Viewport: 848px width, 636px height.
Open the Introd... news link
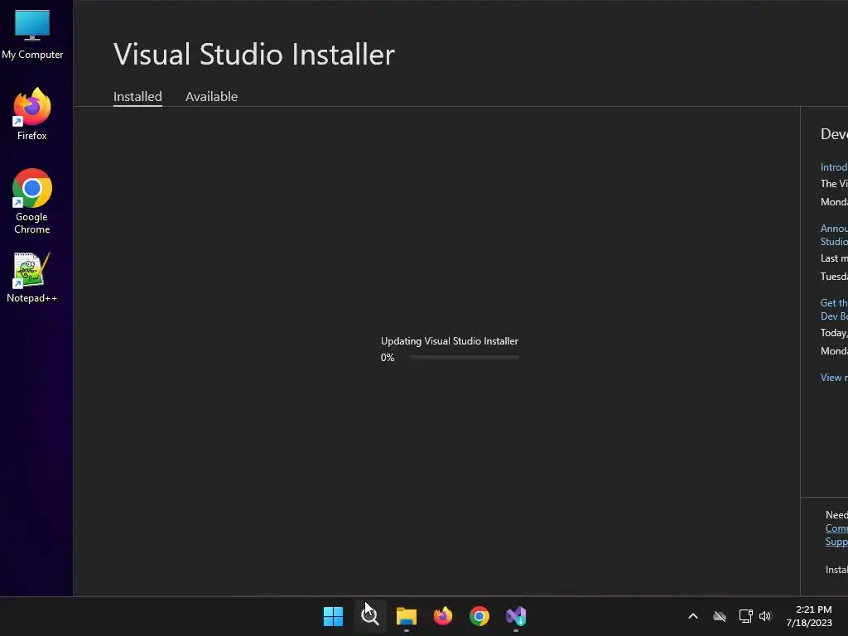click(834, 167)
